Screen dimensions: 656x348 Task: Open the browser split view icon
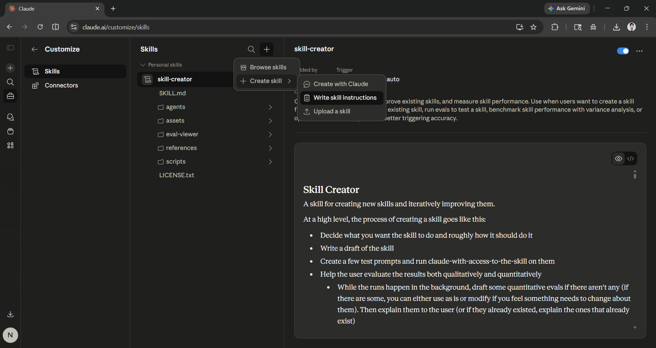point(55,27)
